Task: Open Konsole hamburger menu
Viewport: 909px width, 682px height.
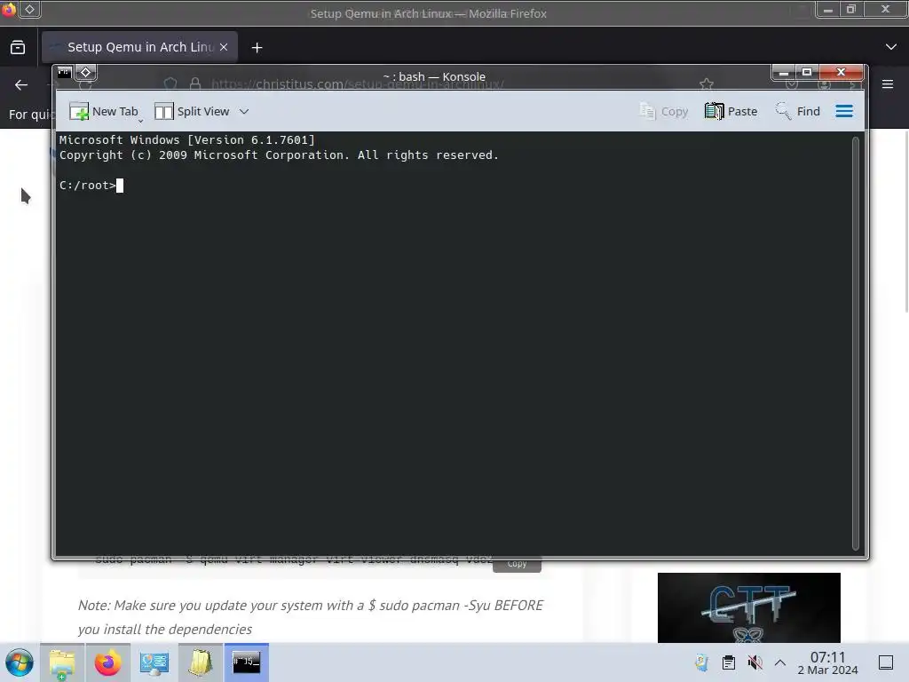Action: pos(844,111)
